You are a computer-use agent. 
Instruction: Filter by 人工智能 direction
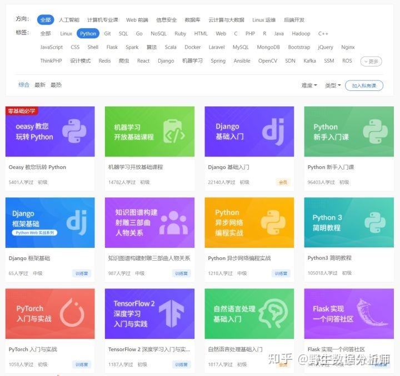tap(69, 20)
